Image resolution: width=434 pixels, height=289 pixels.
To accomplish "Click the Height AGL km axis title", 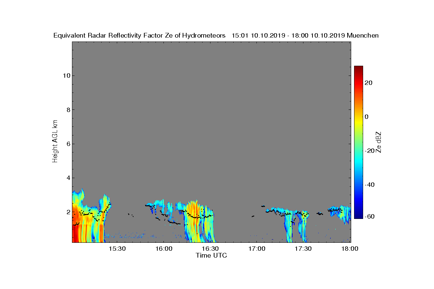I will (55, 141).
